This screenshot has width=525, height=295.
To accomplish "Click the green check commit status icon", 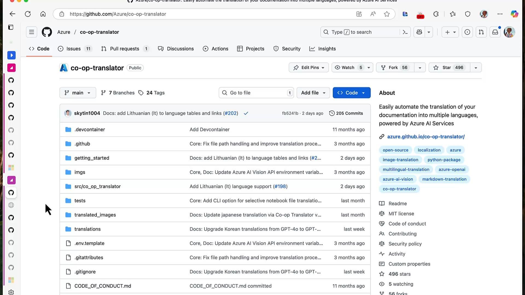I will click(246, 113).
